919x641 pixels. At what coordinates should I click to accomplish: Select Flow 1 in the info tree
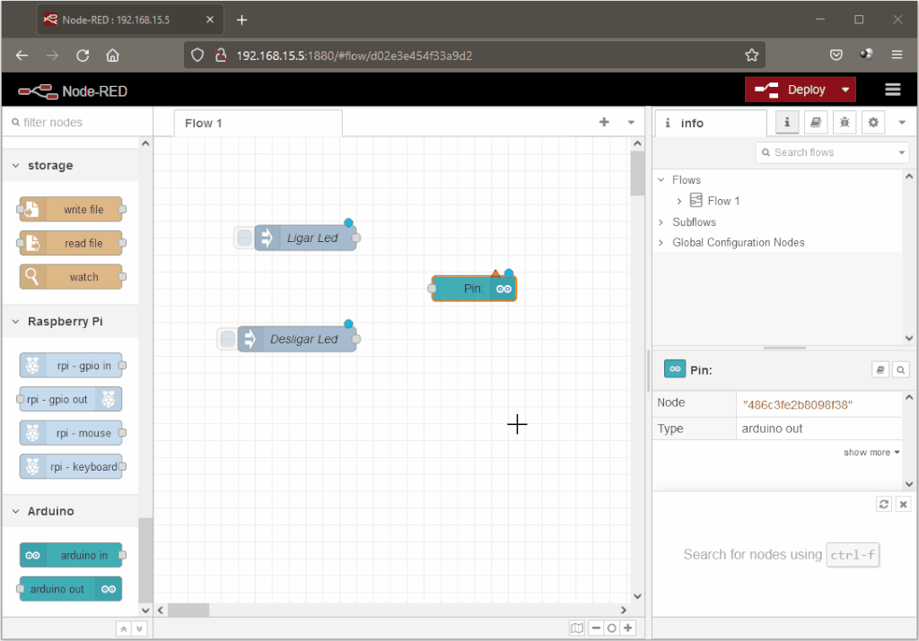pos(723,201)
